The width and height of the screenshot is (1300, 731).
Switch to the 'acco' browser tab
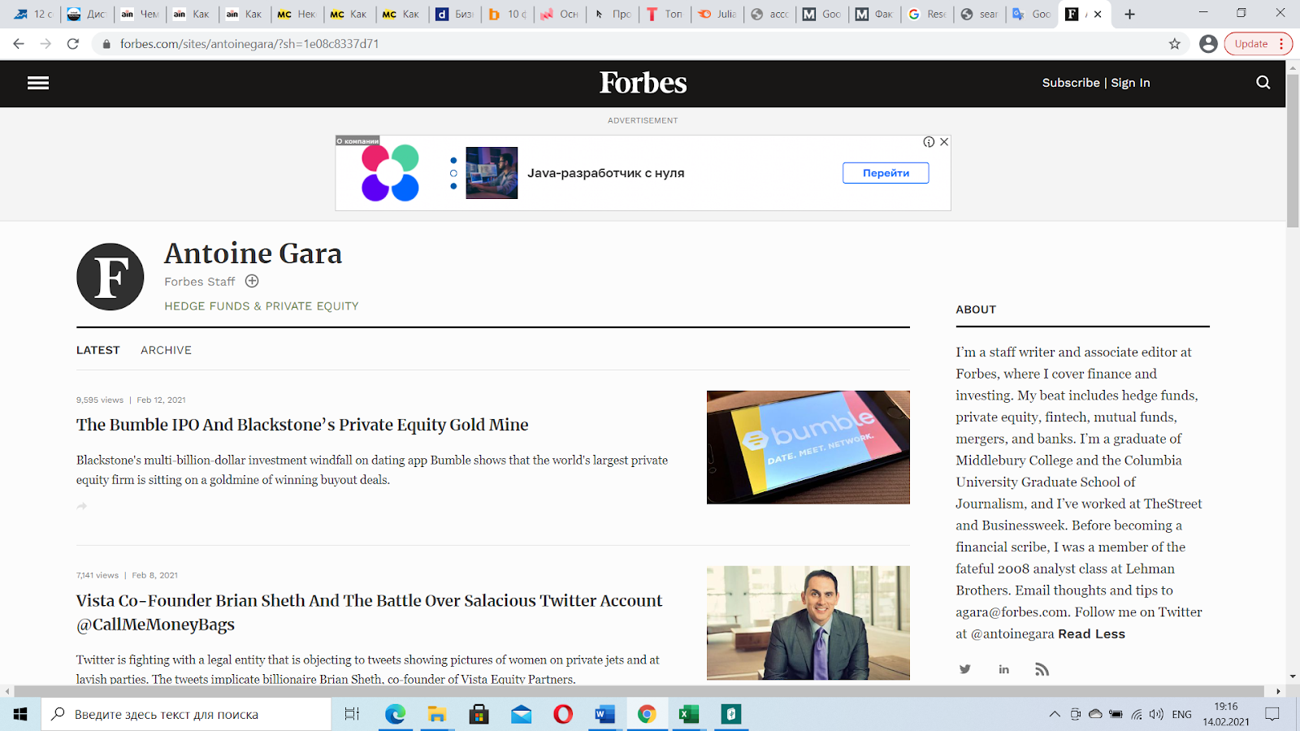[x=770, y=14]
